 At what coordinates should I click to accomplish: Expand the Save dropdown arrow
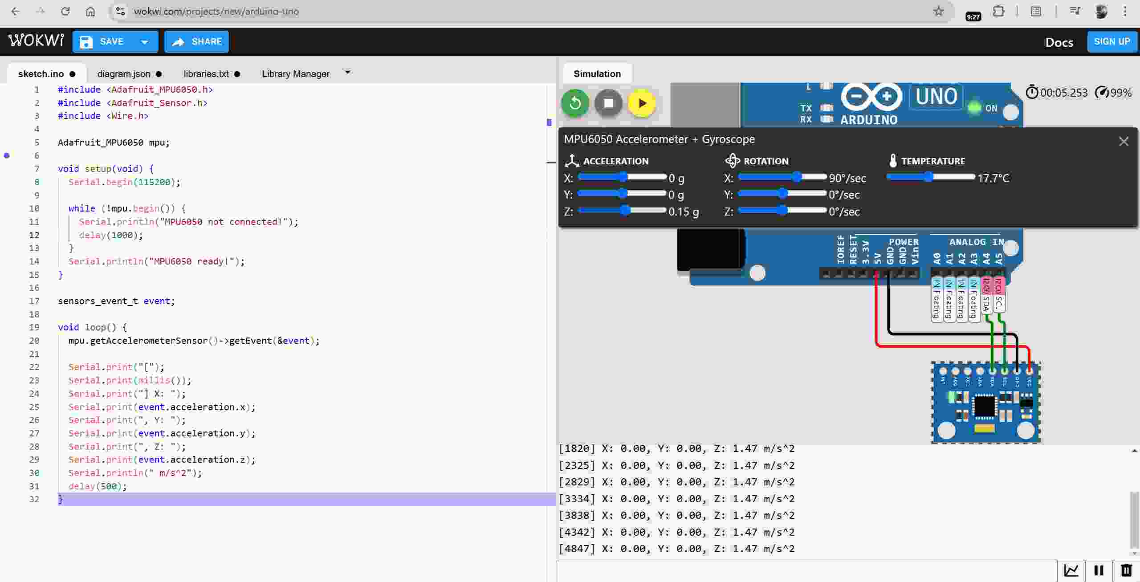pos(144,42)
